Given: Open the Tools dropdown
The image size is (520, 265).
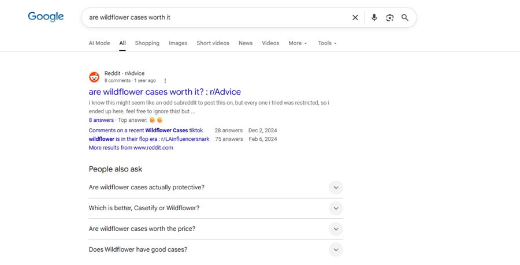Looking at the screenshot, I should pyautogui.click(x=327, y=43).
